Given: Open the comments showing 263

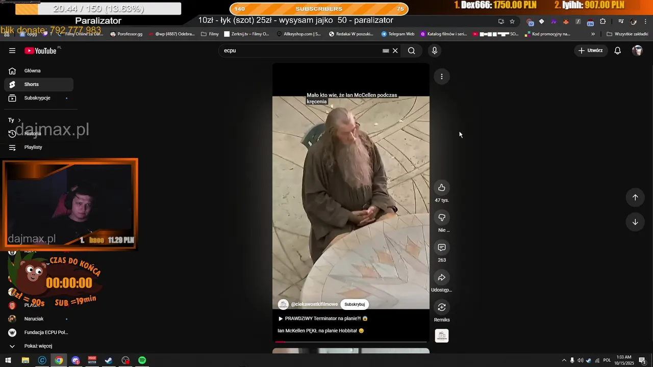Looking at the screenshot, I should pos(442,247).
